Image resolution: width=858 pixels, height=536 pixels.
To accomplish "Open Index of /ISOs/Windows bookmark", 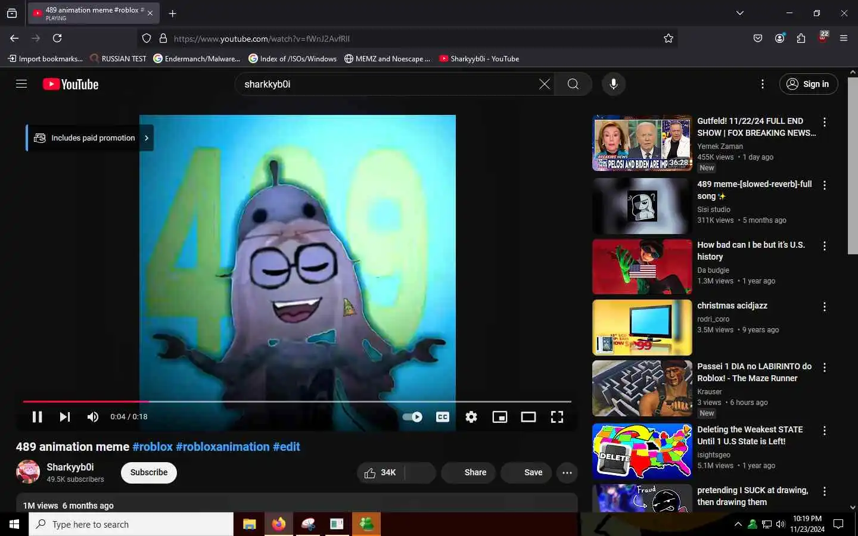I will (293, 58).
